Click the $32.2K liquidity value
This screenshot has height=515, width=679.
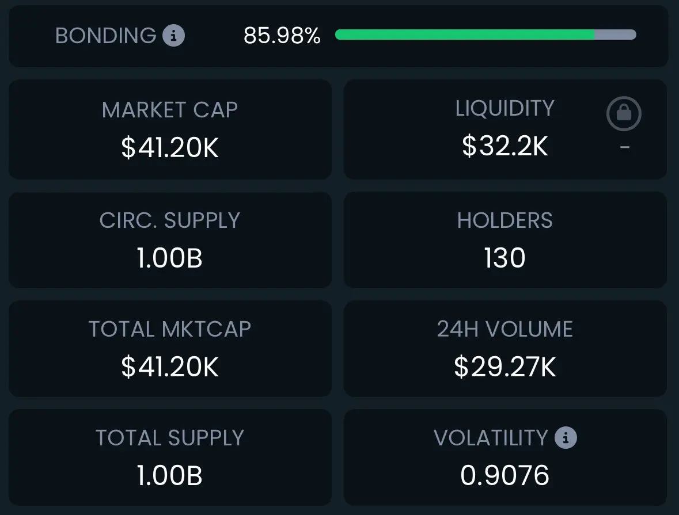[x=505, y=146]
